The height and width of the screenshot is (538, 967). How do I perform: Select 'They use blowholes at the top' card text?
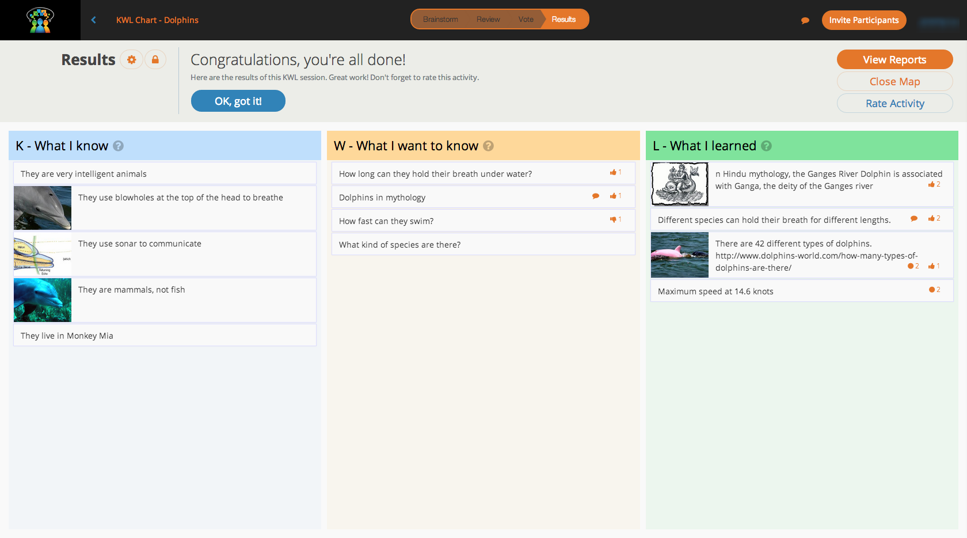(181, 198)
